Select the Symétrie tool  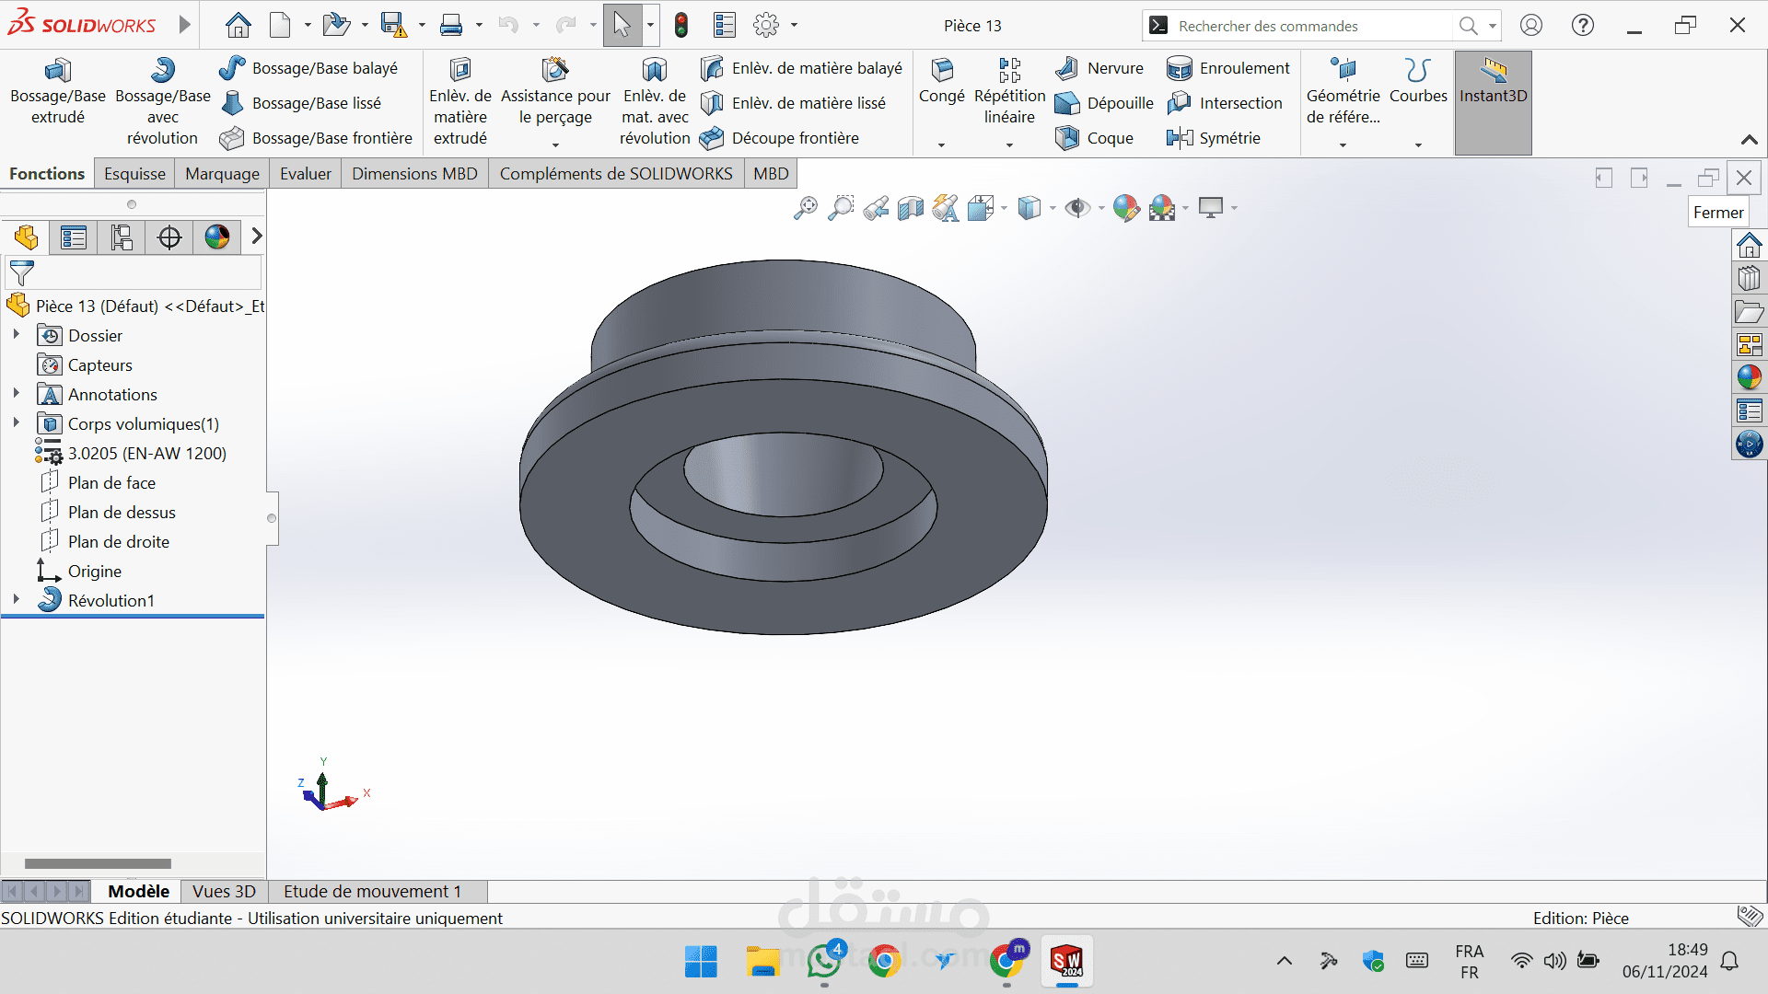coord(1180,138)
